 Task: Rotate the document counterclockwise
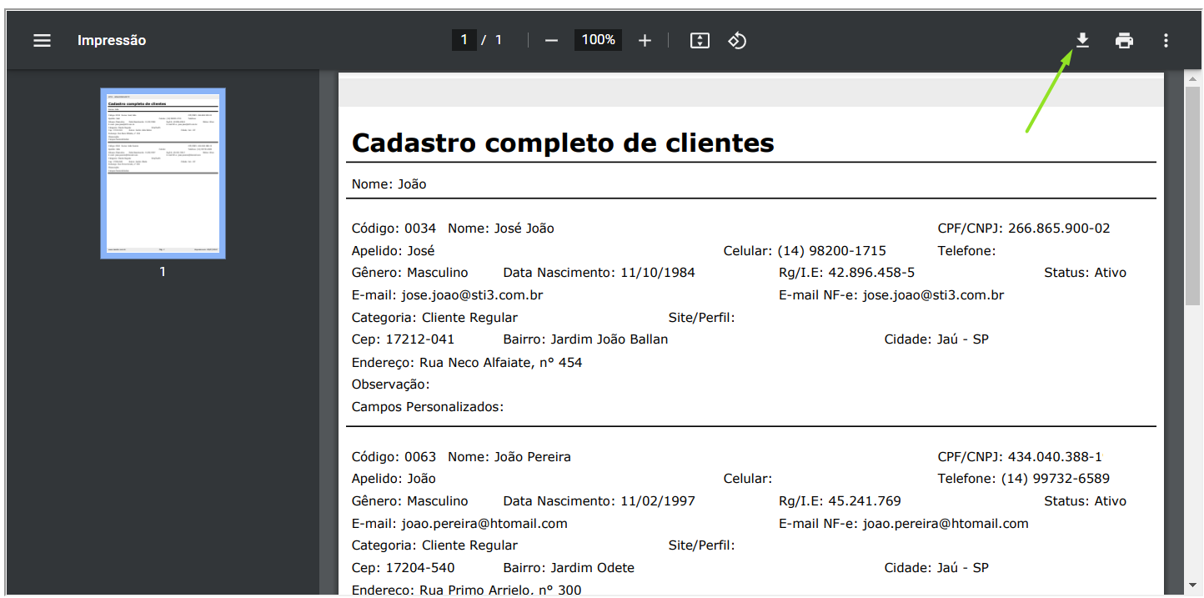point(737,40)
